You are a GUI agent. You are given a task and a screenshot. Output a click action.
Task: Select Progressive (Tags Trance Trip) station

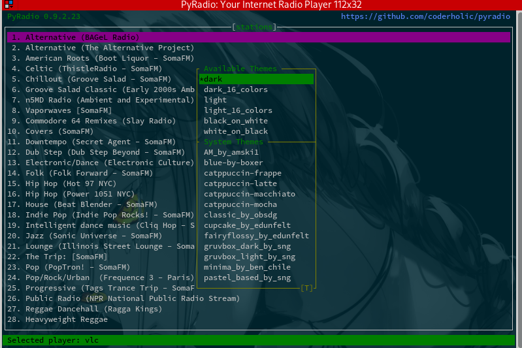tap(101, 288)
